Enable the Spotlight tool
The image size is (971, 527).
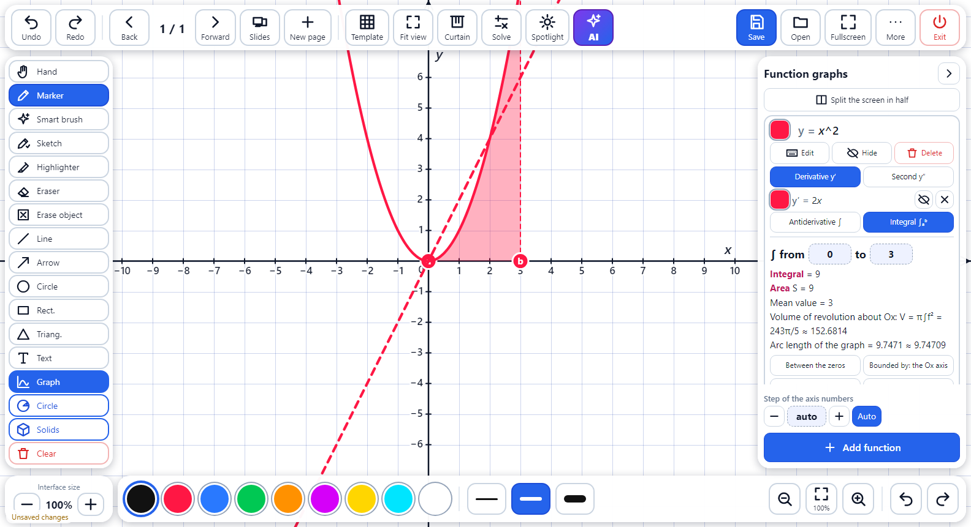(x=547, y=28)
